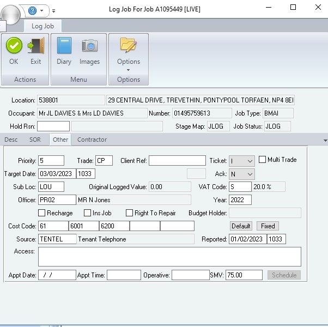
Task: Click the empty Hold Rsn field
Action: coord(53,126)
